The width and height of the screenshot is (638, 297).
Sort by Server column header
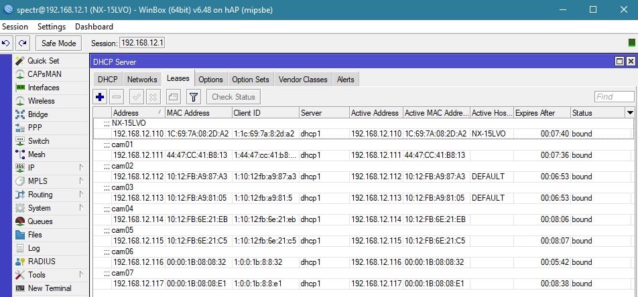tap(324, 113)
